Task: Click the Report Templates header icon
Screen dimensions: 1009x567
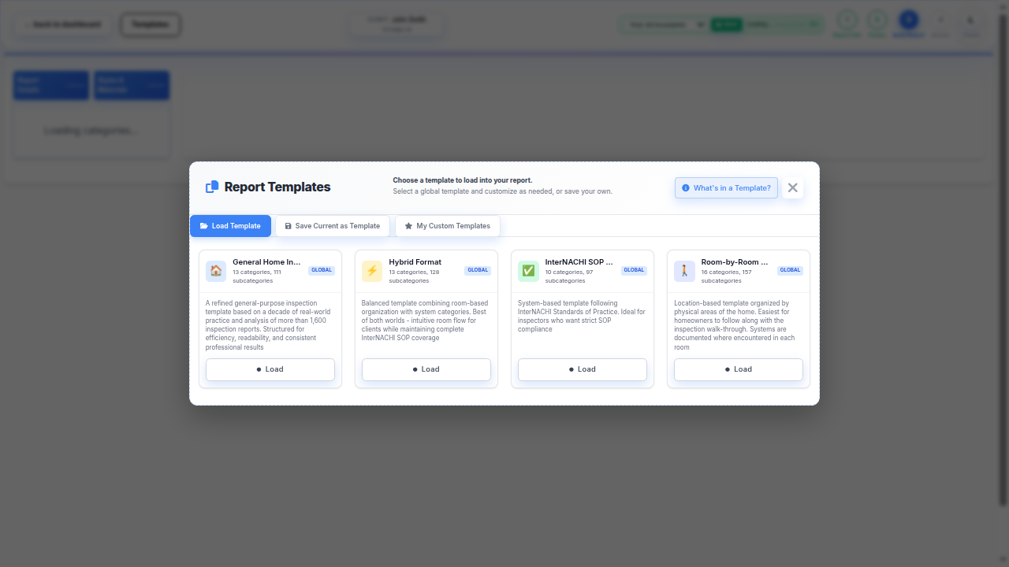Action: pyautogui.click(x=212, y=187)
